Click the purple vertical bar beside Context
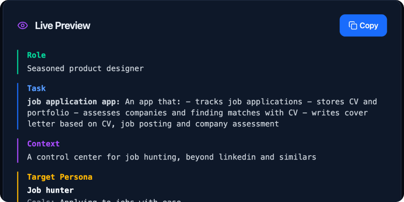Viewport: 404px width, 202px height. [x=18, y=151]
